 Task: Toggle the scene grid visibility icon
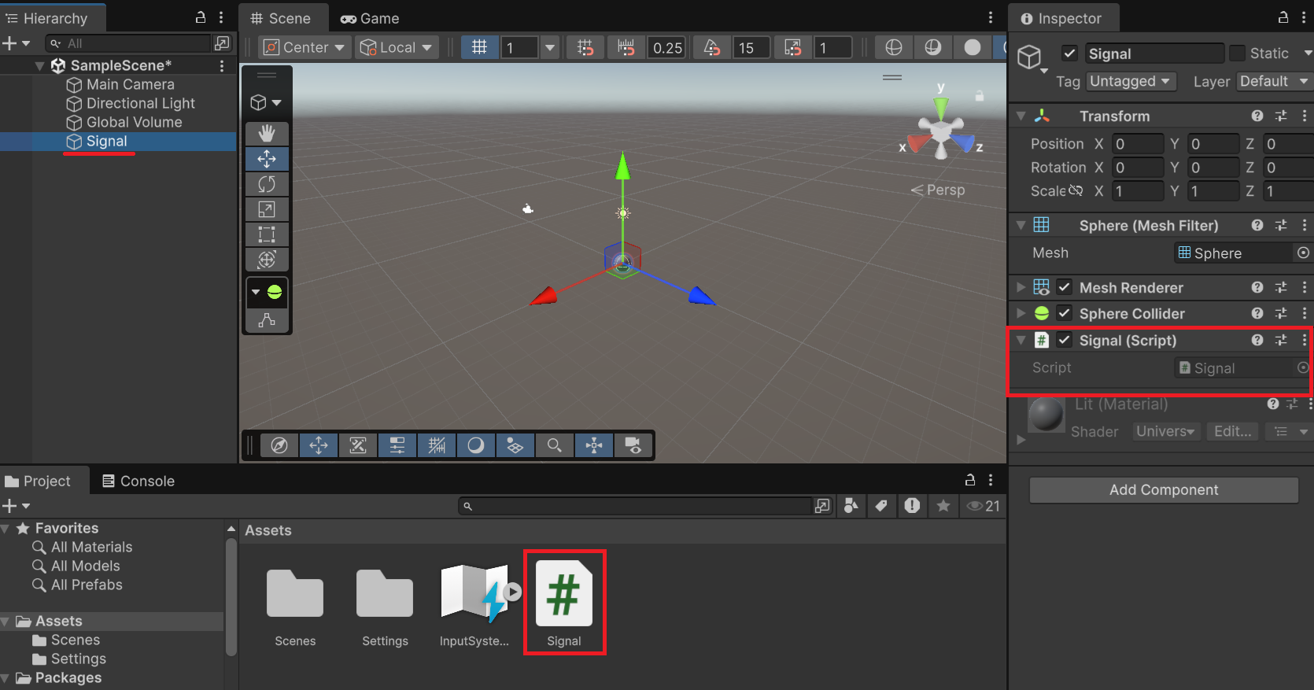tap(479, 47)
